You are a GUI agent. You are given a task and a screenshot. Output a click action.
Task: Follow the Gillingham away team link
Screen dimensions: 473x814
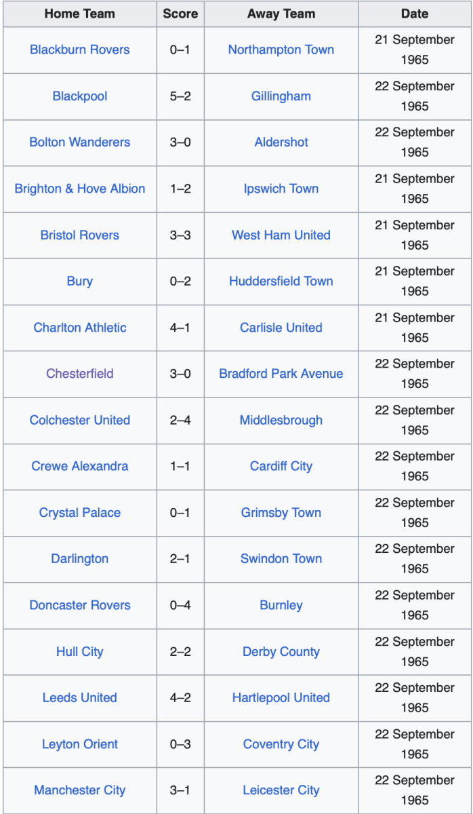point(281,96)
